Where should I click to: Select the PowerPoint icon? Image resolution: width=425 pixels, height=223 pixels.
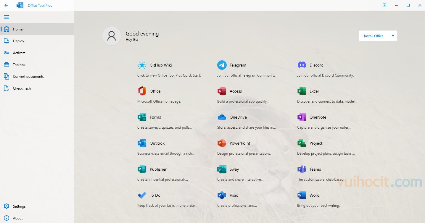(x=222, y=143)
